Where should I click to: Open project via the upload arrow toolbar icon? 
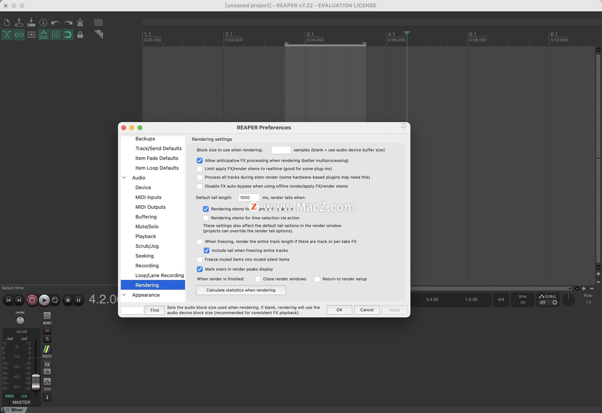[19, 22]
